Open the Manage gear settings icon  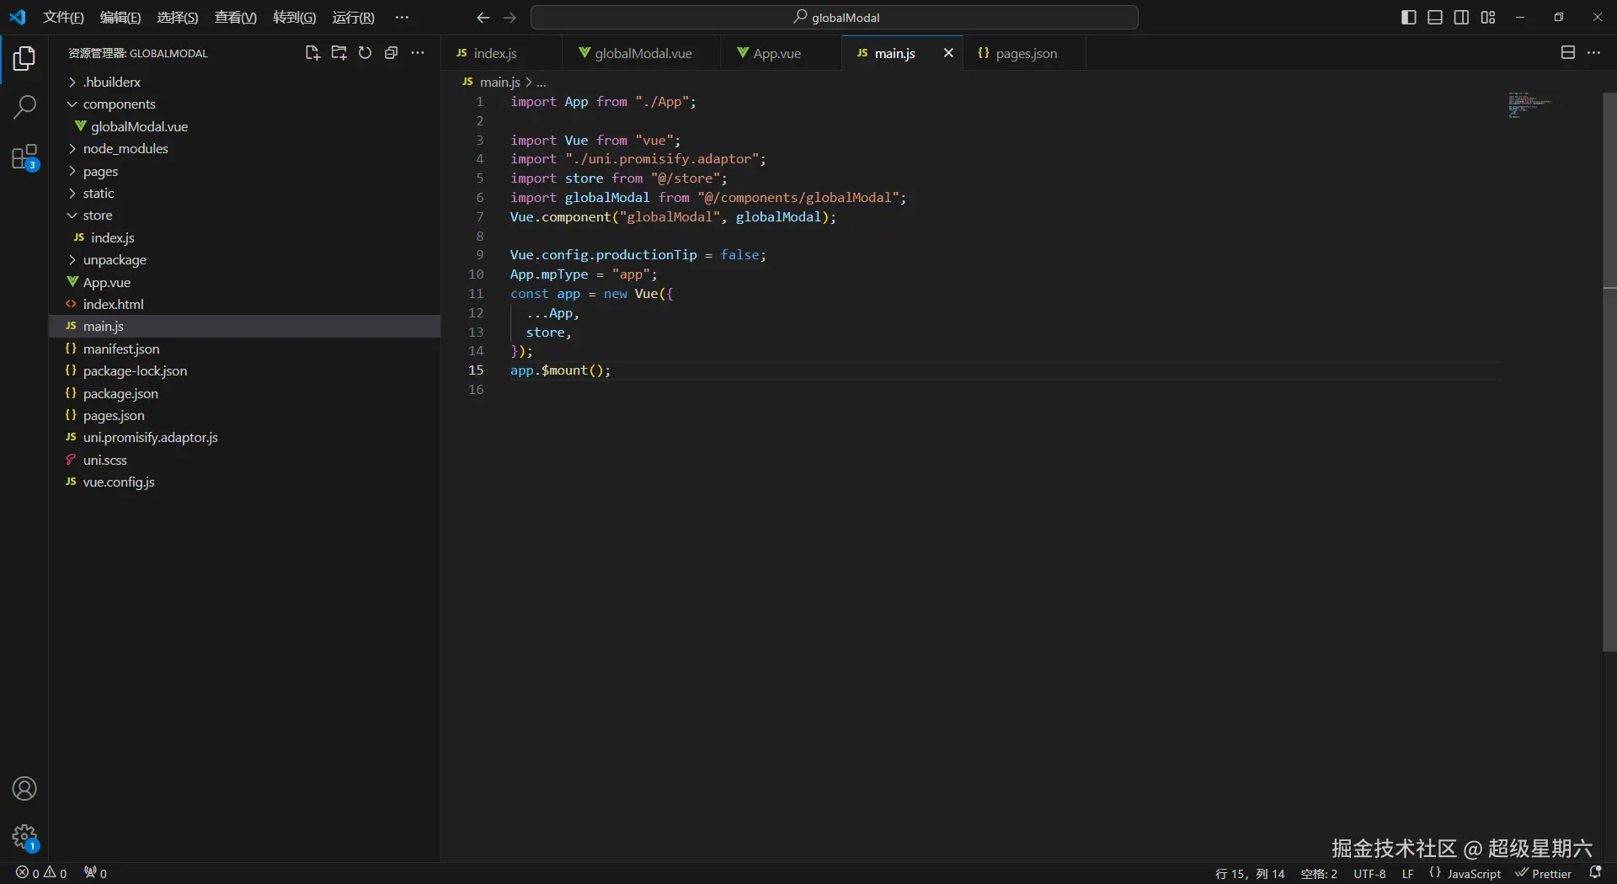pyautogui.click(x=24, y=837)
